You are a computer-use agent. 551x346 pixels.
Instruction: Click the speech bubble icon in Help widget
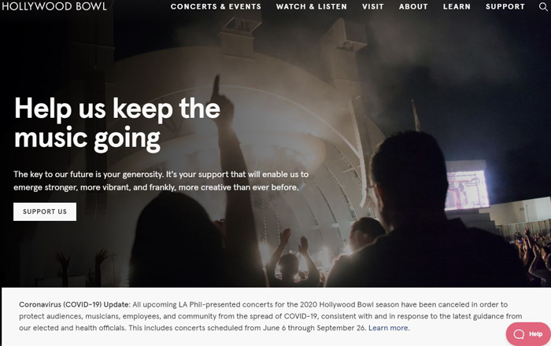519,334
